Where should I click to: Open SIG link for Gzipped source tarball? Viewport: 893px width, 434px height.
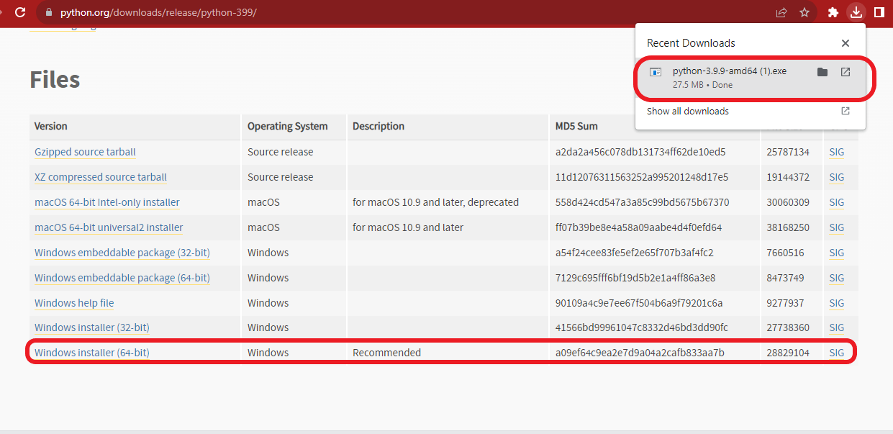(x=836, y=152)
